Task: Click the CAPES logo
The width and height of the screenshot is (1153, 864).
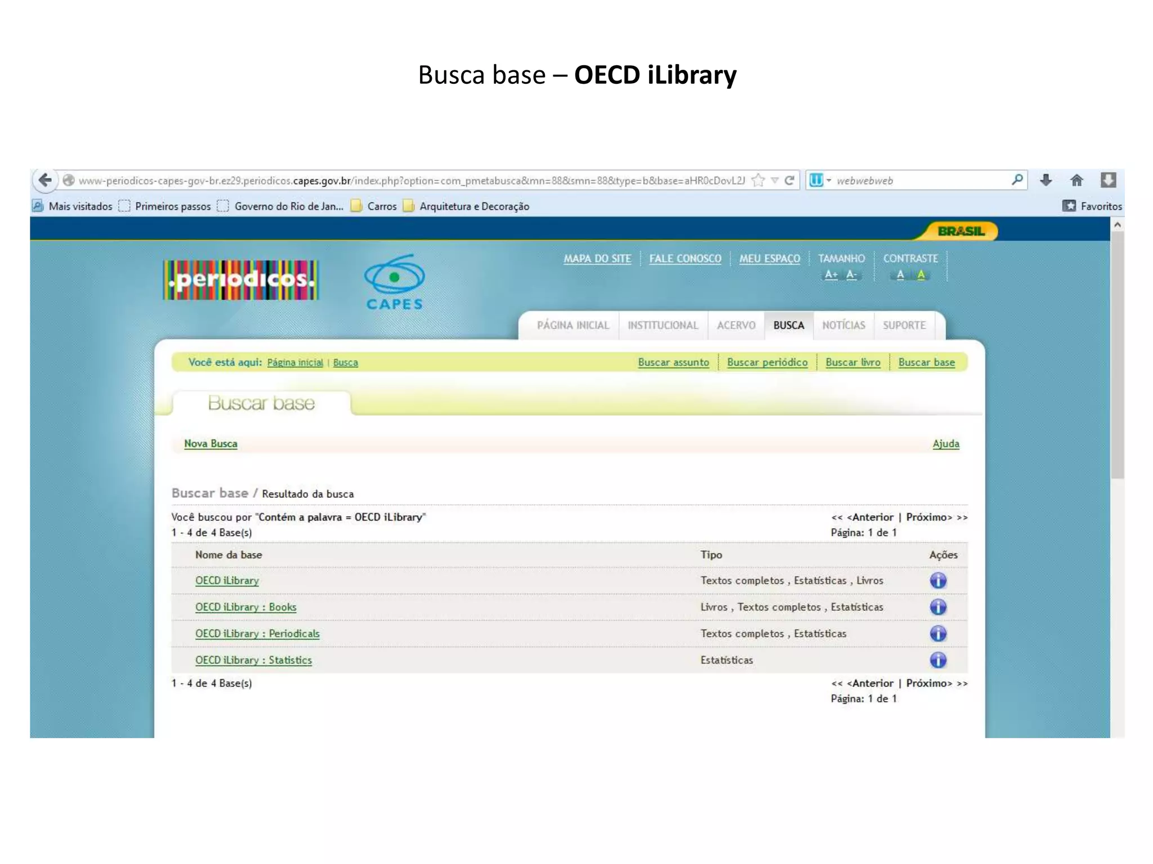Action: [394, 282]
